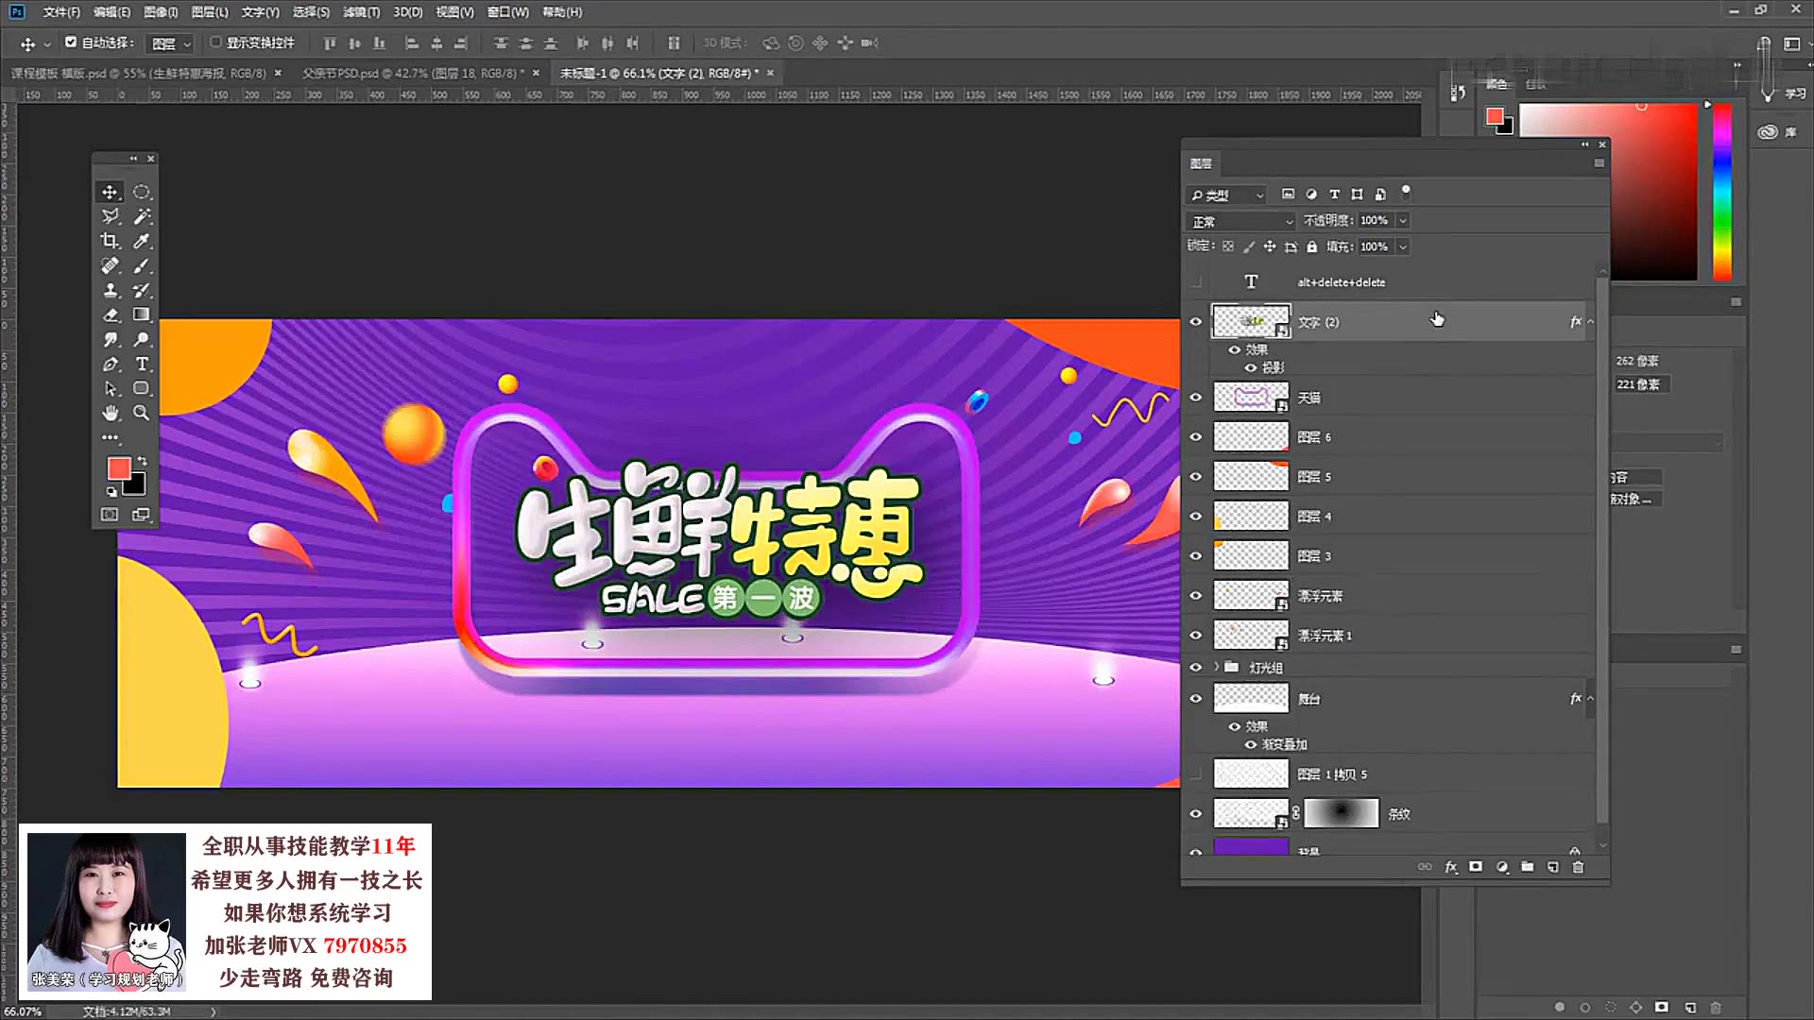Lock all attributes padlock icon

point(1311,246)
